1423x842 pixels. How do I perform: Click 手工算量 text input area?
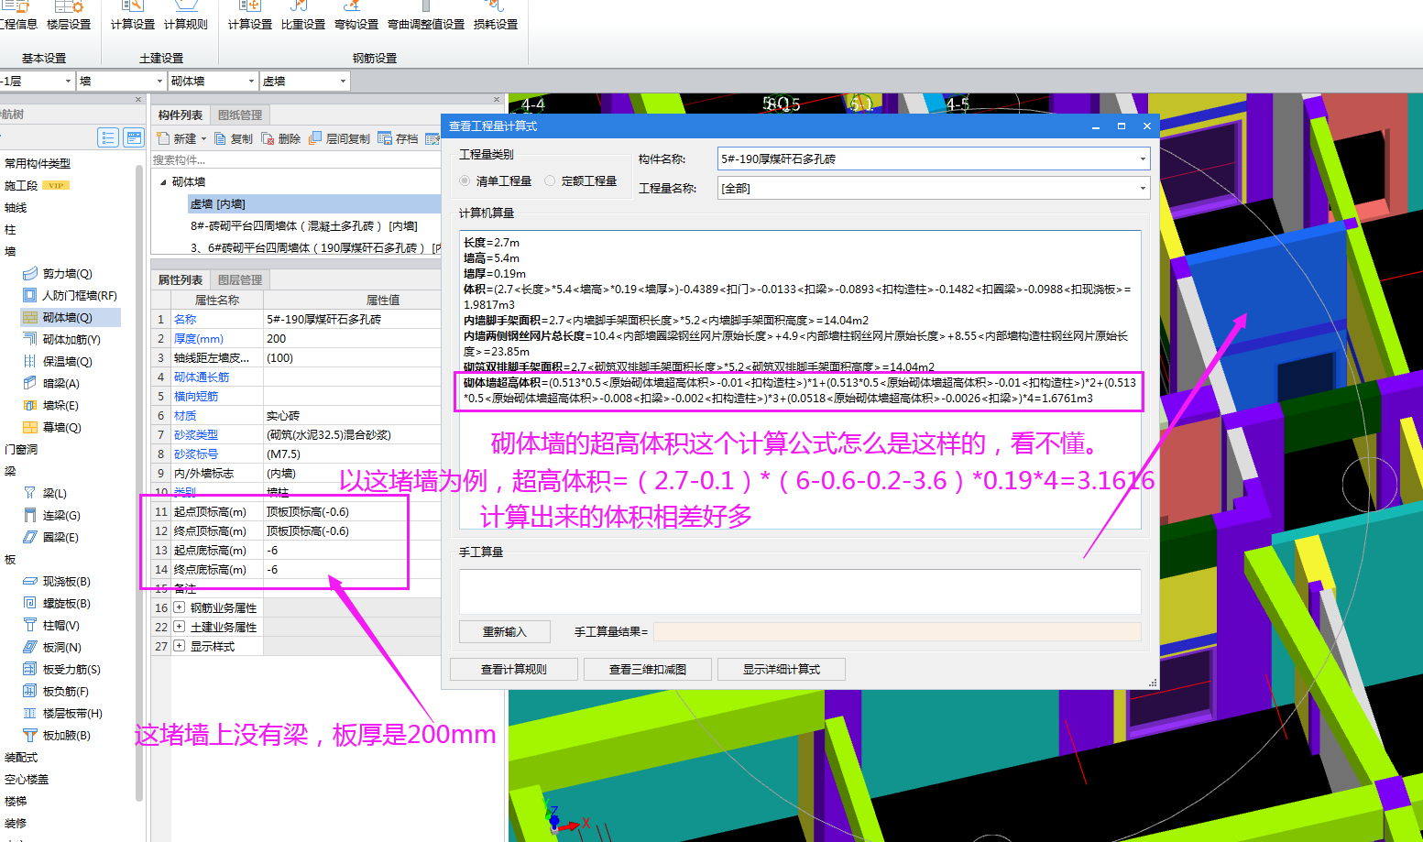[x=800, y=591]
